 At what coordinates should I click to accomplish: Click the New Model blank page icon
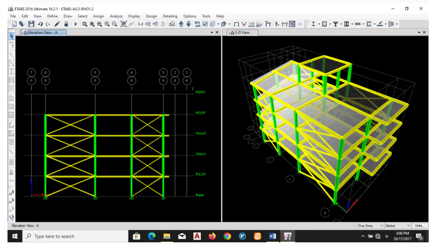15,24
